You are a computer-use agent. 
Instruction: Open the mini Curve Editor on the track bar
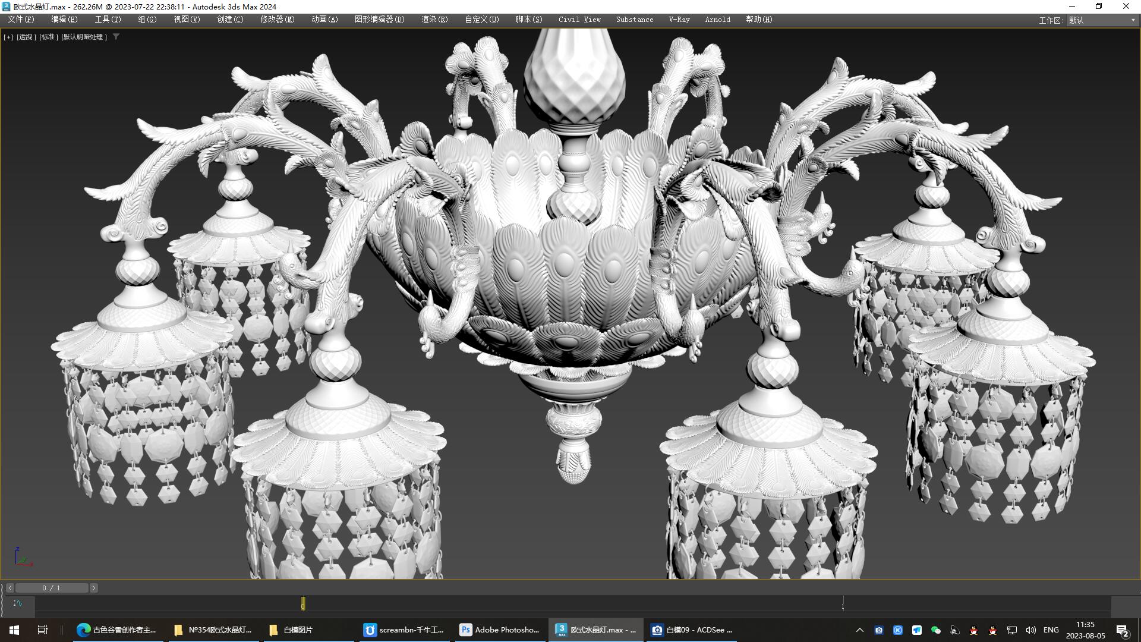click(x=18, y=603)
